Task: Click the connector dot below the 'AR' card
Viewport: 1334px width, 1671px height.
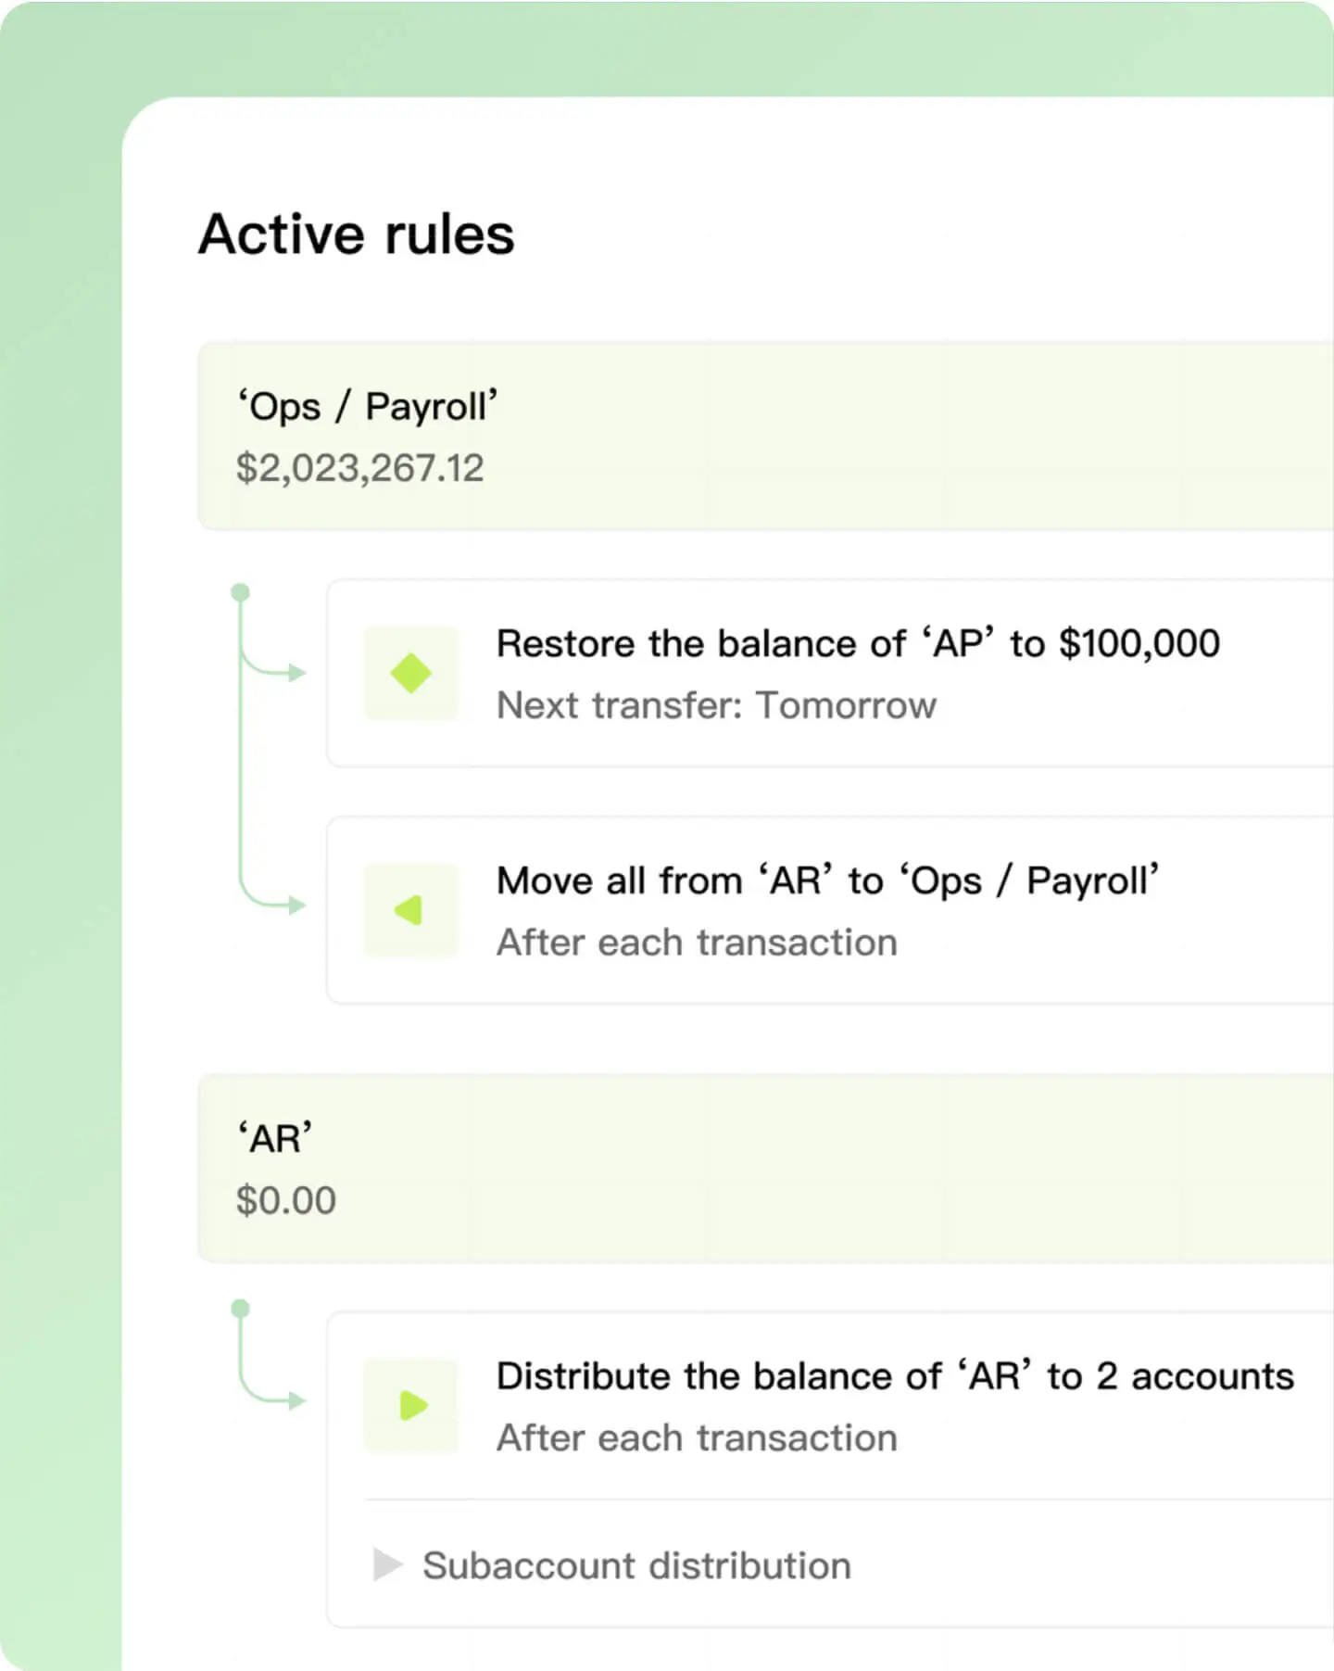Action: (x=240, y=1308)
